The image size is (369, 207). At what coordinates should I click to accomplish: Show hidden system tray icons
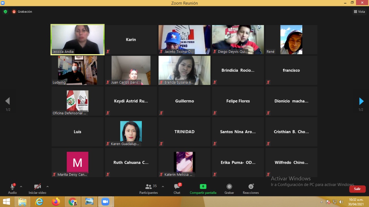[322, 202]
